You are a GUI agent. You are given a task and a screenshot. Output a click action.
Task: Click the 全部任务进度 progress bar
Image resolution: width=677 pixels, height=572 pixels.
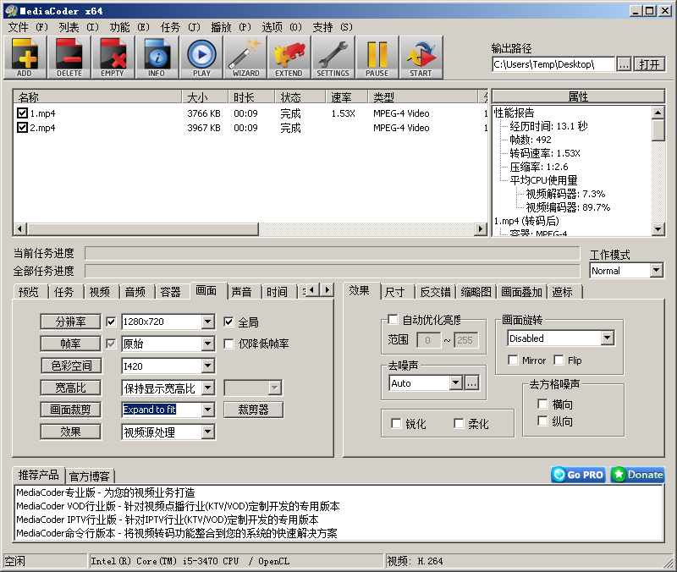(332, 271)
